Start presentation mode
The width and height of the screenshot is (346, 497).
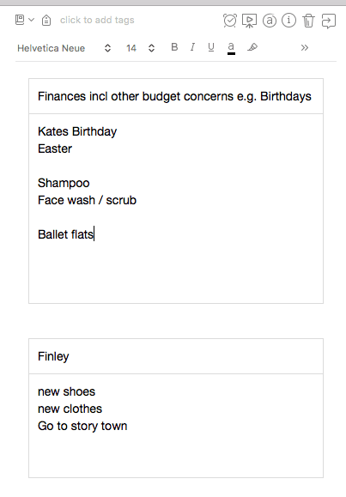[x=249, y=21]
